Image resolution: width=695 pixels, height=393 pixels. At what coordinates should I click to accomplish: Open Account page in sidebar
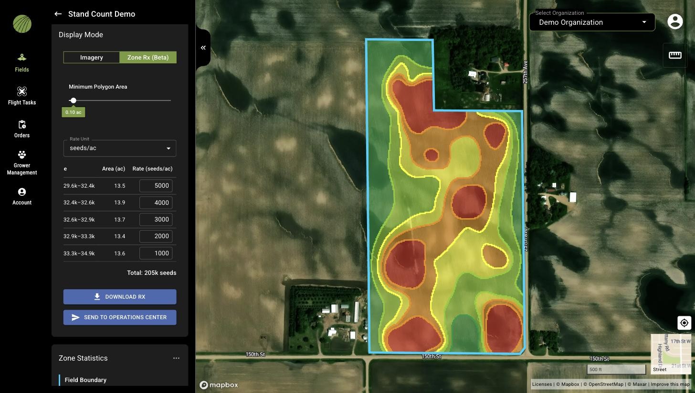coord(21,196)
